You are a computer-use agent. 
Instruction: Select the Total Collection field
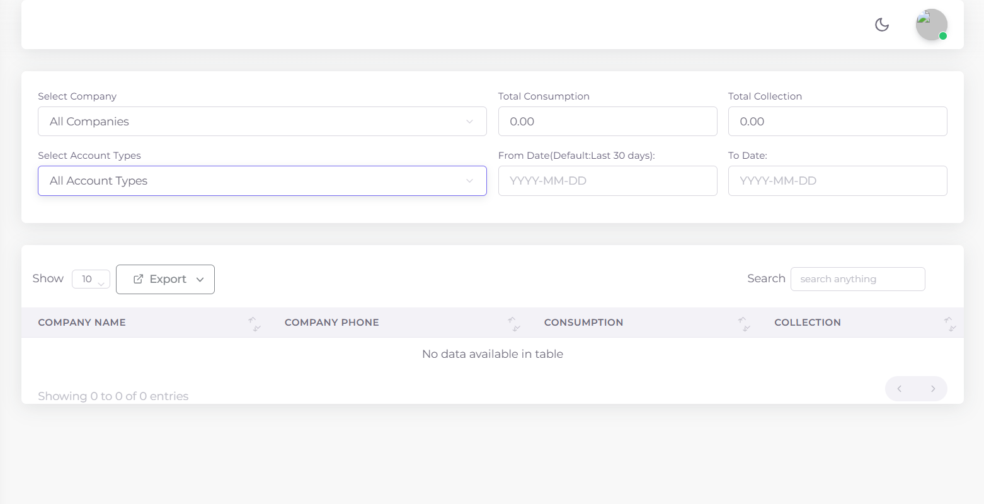click(838, 121)
